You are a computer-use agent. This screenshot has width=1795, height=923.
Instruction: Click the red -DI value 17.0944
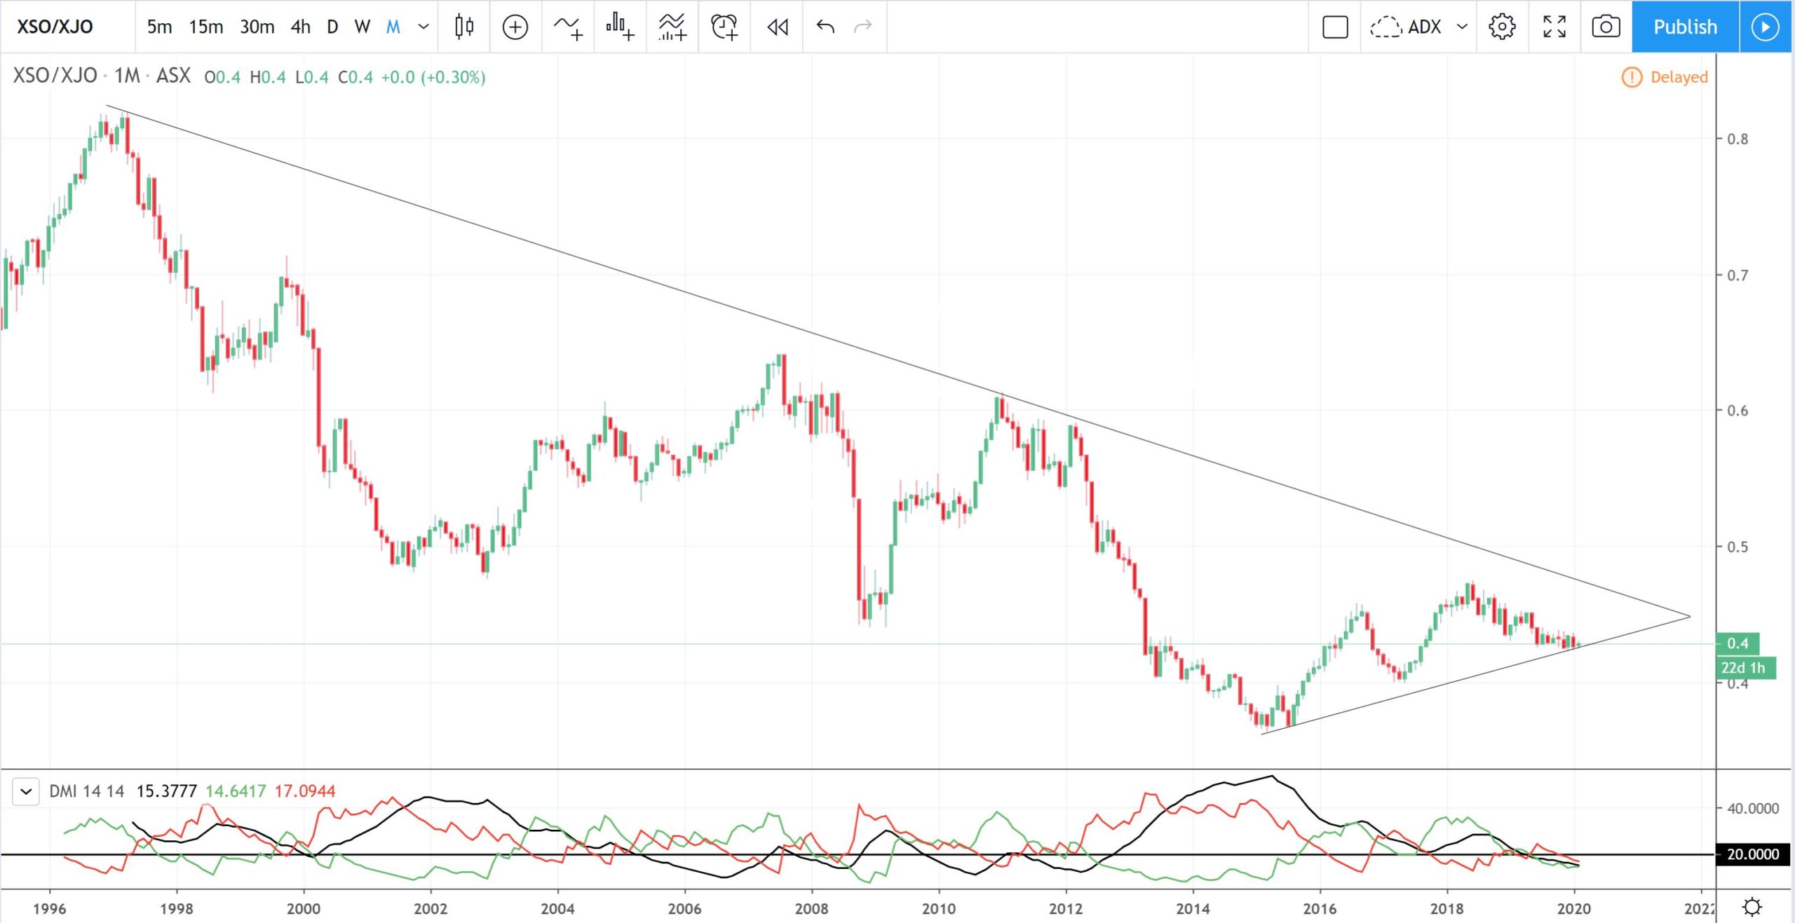click(305, 791)
